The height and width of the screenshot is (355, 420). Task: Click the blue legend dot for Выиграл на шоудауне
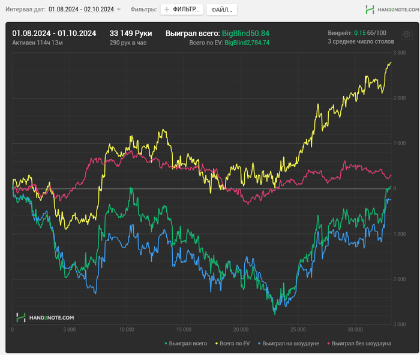tap(259, 344)
